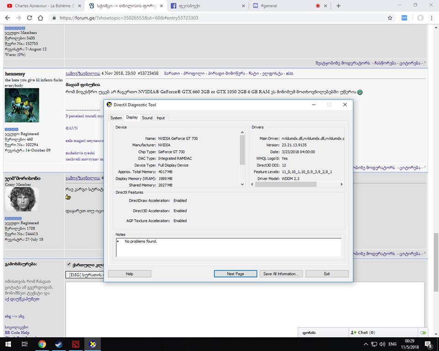This screenshot has height=351, width=439.
Task: Click the blue extension icon in toolbar
Action: click(404, 18)
